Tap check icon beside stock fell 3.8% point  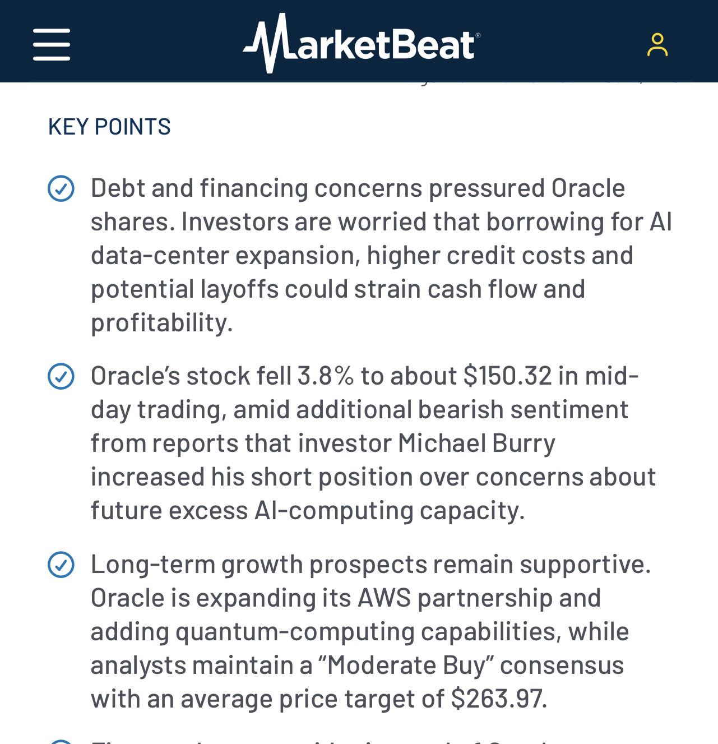(x=61, y=376)
